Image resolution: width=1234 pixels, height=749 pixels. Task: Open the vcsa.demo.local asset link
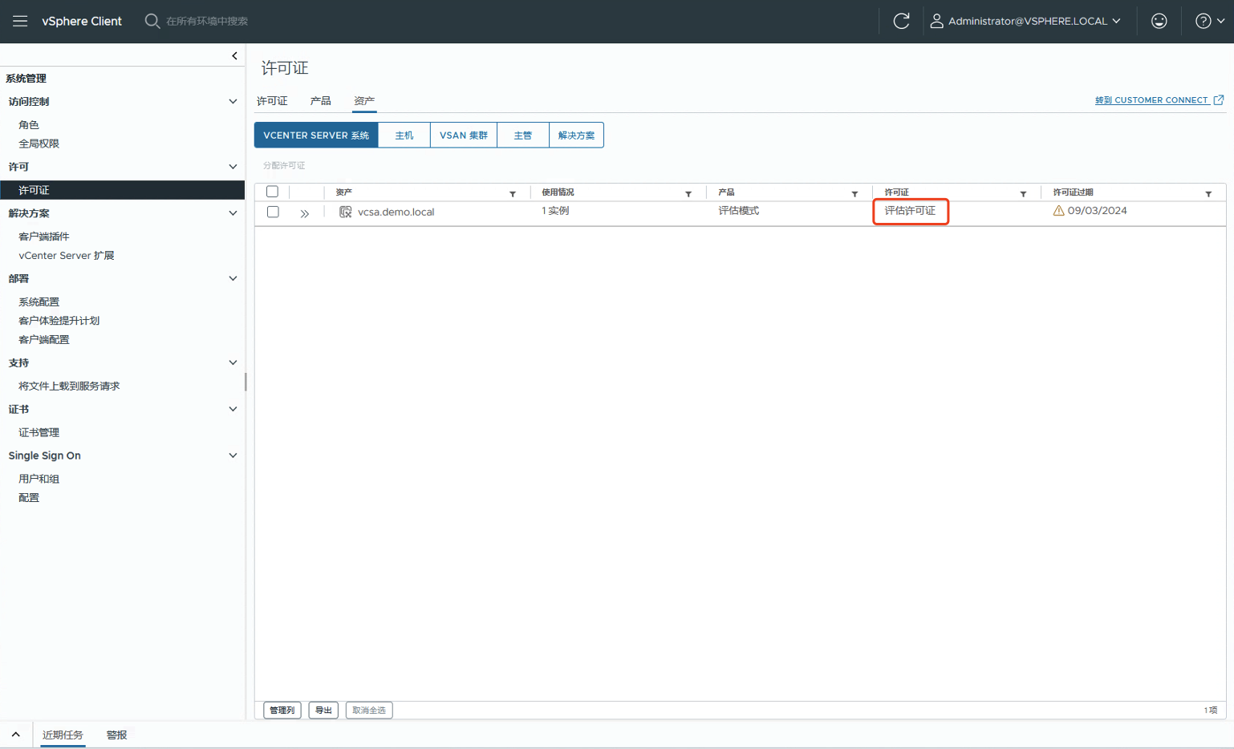pos(396,212)
